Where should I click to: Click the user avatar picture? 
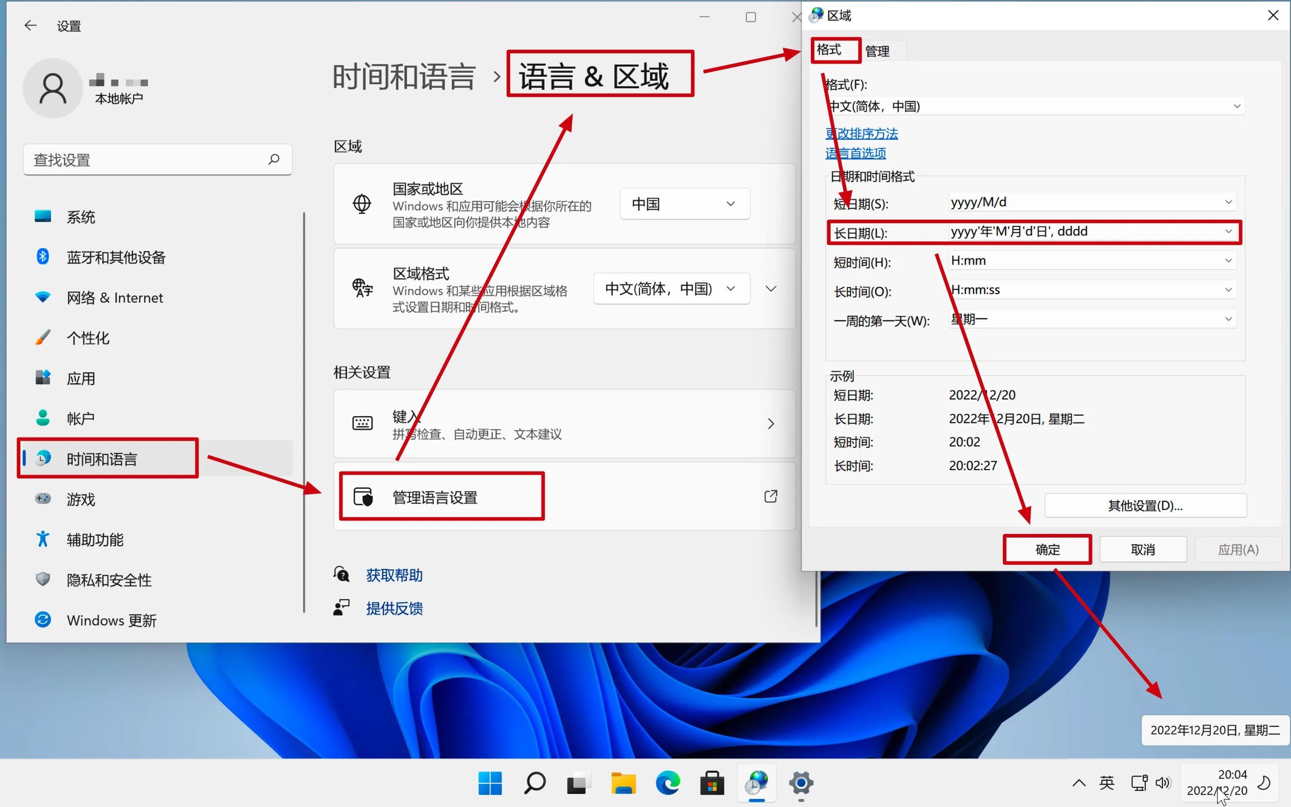click(53, 88)
